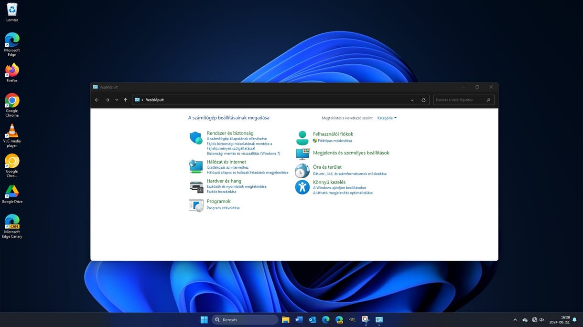Go up one level with up arrow
The width and height of the screenshot is (583, 327).
coord(126,100)
